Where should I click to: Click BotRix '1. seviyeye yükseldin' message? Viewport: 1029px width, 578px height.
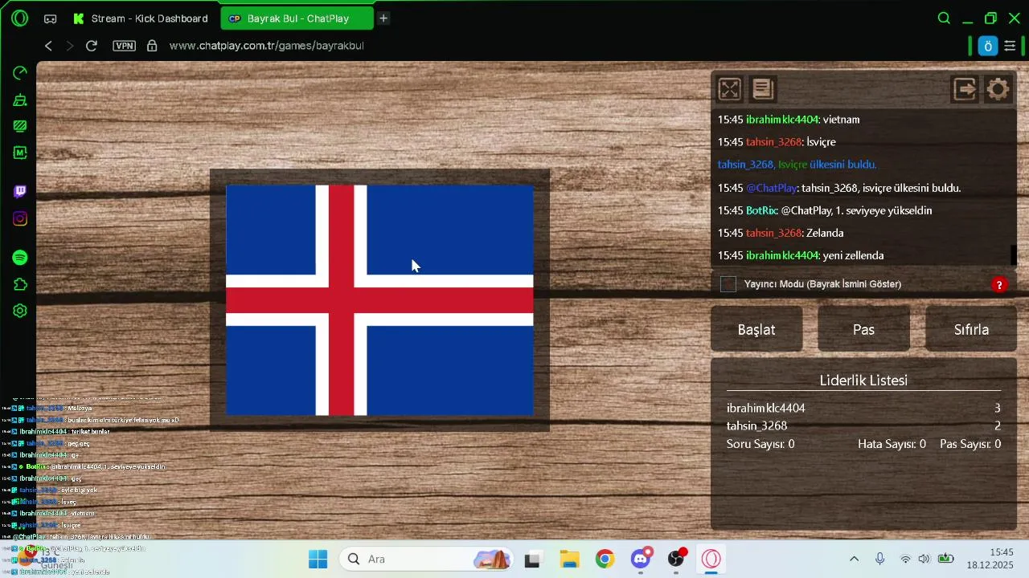click(825, 210)
